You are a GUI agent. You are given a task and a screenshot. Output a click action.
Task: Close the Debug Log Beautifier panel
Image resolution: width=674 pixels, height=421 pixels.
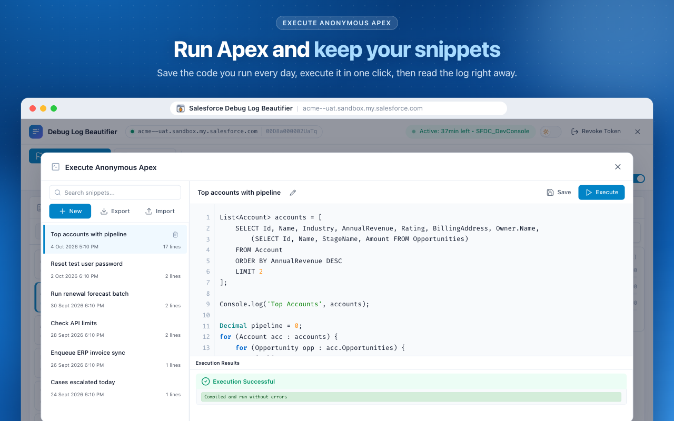click(x=638, y=132)
